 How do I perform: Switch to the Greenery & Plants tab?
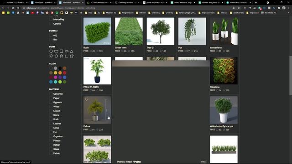pyautogui.click(x=127, y=3)
